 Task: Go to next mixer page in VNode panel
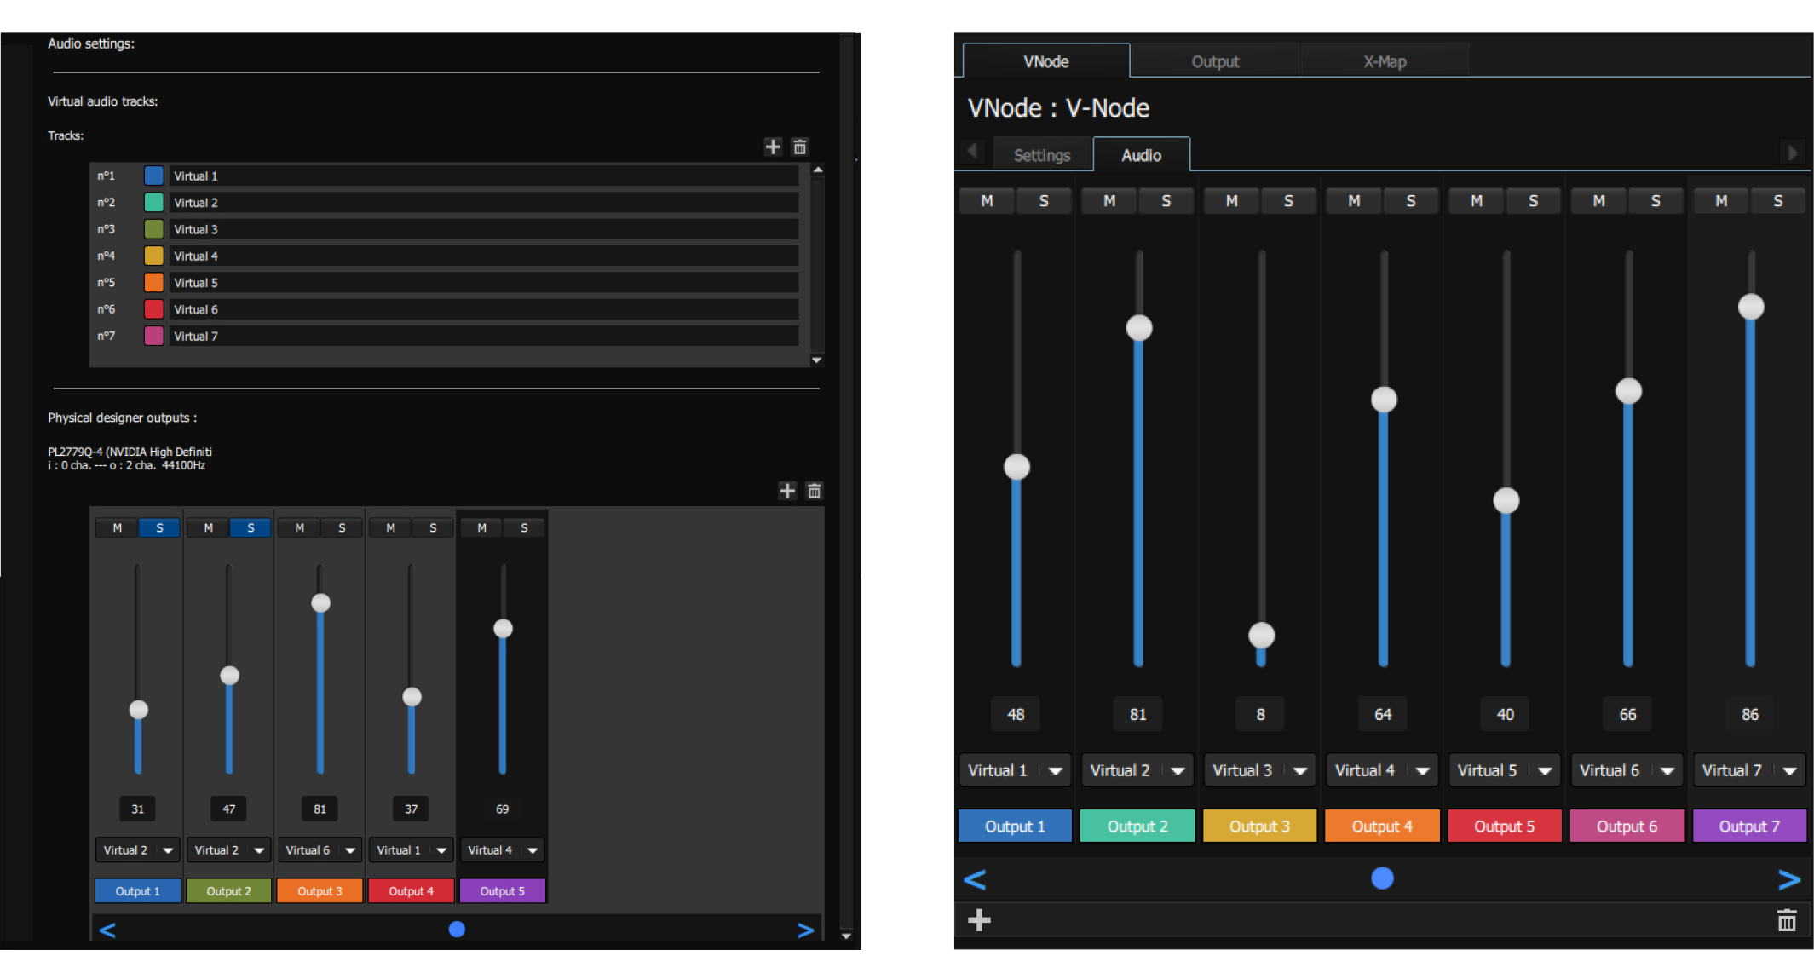click(x=1789, y=879)
